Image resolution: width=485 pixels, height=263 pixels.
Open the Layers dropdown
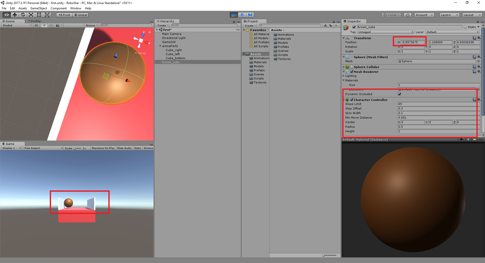pos(449,15)
